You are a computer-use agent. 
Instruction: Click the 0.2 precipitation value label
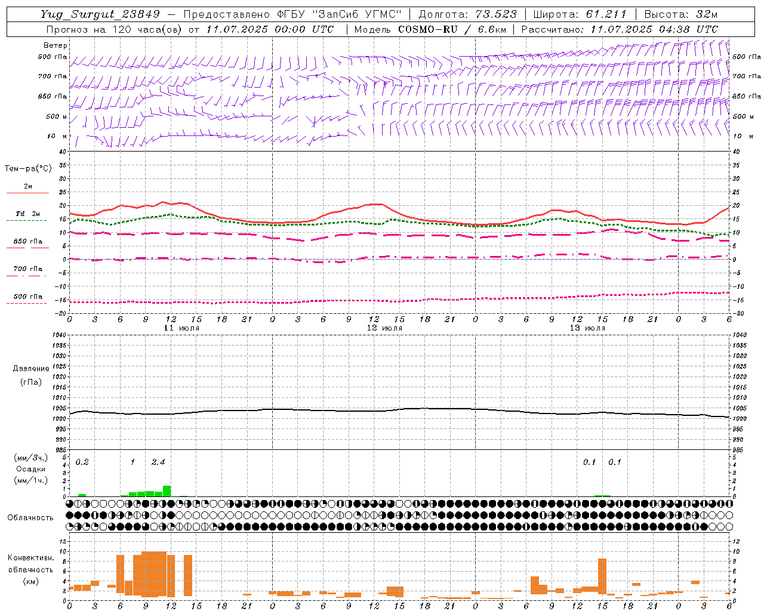click(x=82, y=462)
